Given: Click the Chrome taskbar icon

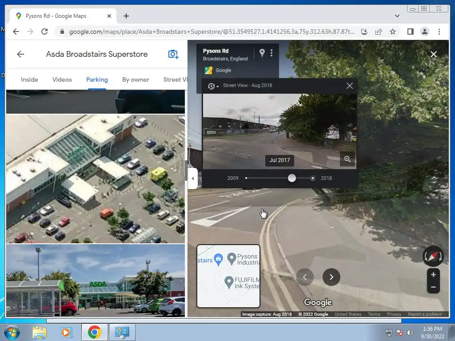Looking at the screenshot, I should pyautogui.click(x=94, y=332).
